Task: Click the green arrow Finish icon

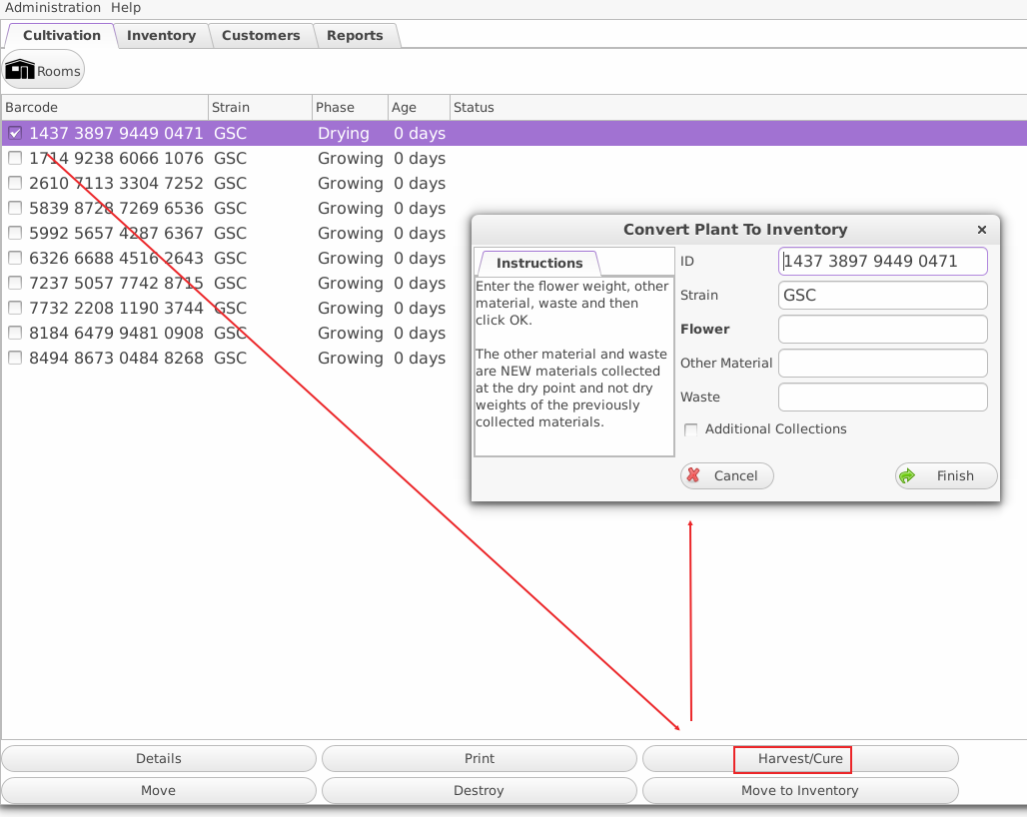Action: coord(907,476)
